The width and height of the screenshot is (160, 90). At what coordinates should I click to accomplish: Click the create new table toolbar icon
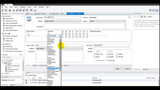pyautogui.click(x=17, y=10)
